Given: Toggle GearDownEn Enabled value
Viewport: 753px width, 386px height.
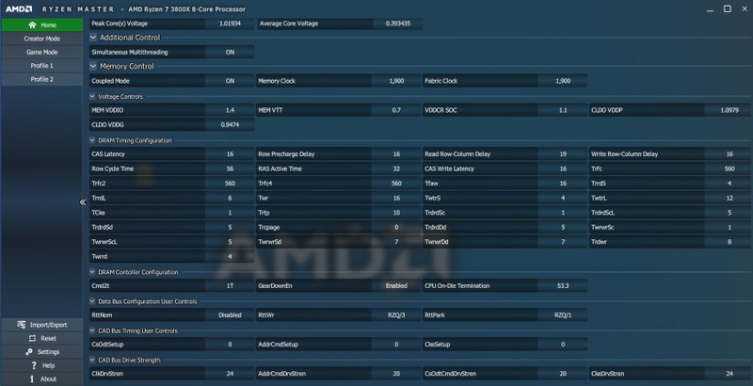Looking at the screenshot, I should click(x=396, y=285).
